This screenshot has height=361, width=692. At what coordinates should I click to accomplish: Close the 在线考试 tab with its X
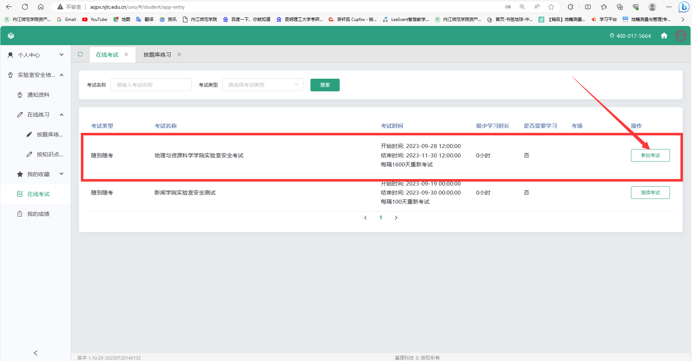(126, 55)
